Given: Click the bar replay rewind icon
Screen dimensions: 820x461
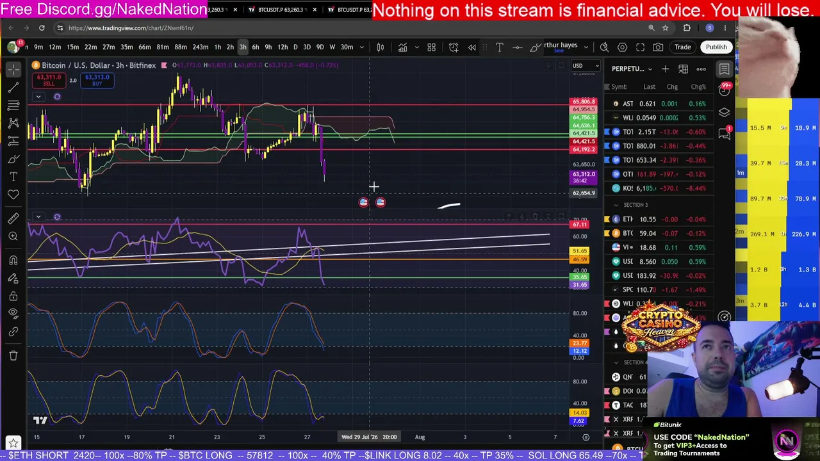Looking at the screenshot, I should point(472,47).
